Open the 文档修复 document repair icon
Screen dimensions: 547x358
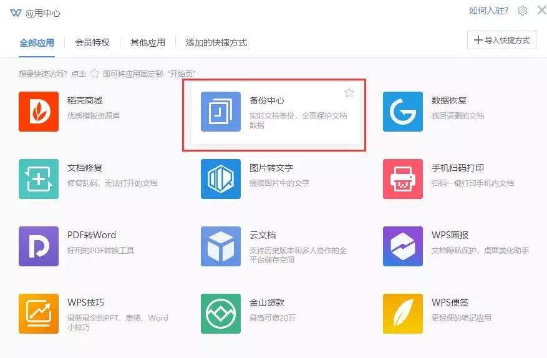pyautogui.click(x=39, y=179)
